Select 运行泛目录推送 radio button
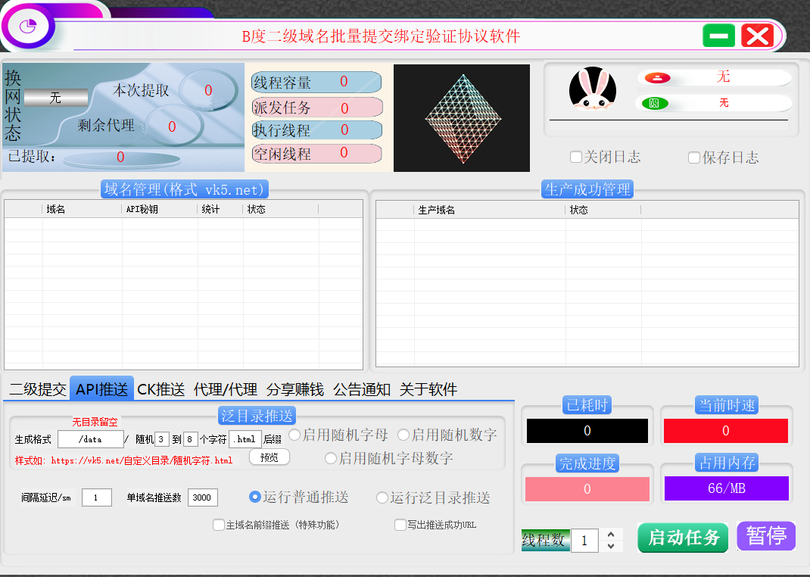Screen dimensions: 810x577 point(382,497)
